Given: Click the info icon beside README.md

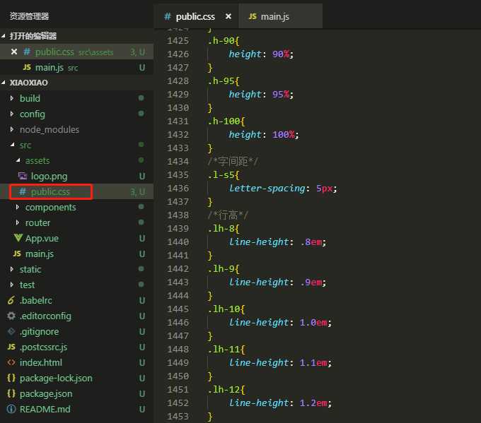Looking at the screenshot, I should pyautogui.click(x=11, y=409).
